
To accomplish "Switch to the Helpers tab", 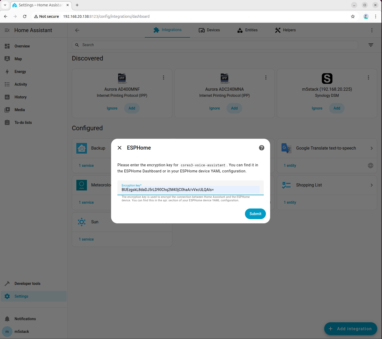I will click(x=285, y=30).
